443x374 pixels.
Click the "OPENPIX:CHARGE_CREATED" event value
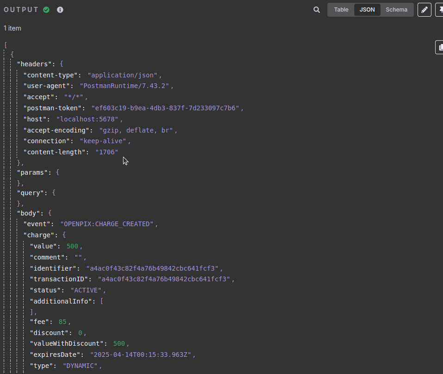107,224
